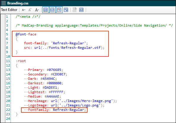This screenshot has width=176, height=123.
Task: Select the Branding.css title tab
Action: (x=18, y=3)
